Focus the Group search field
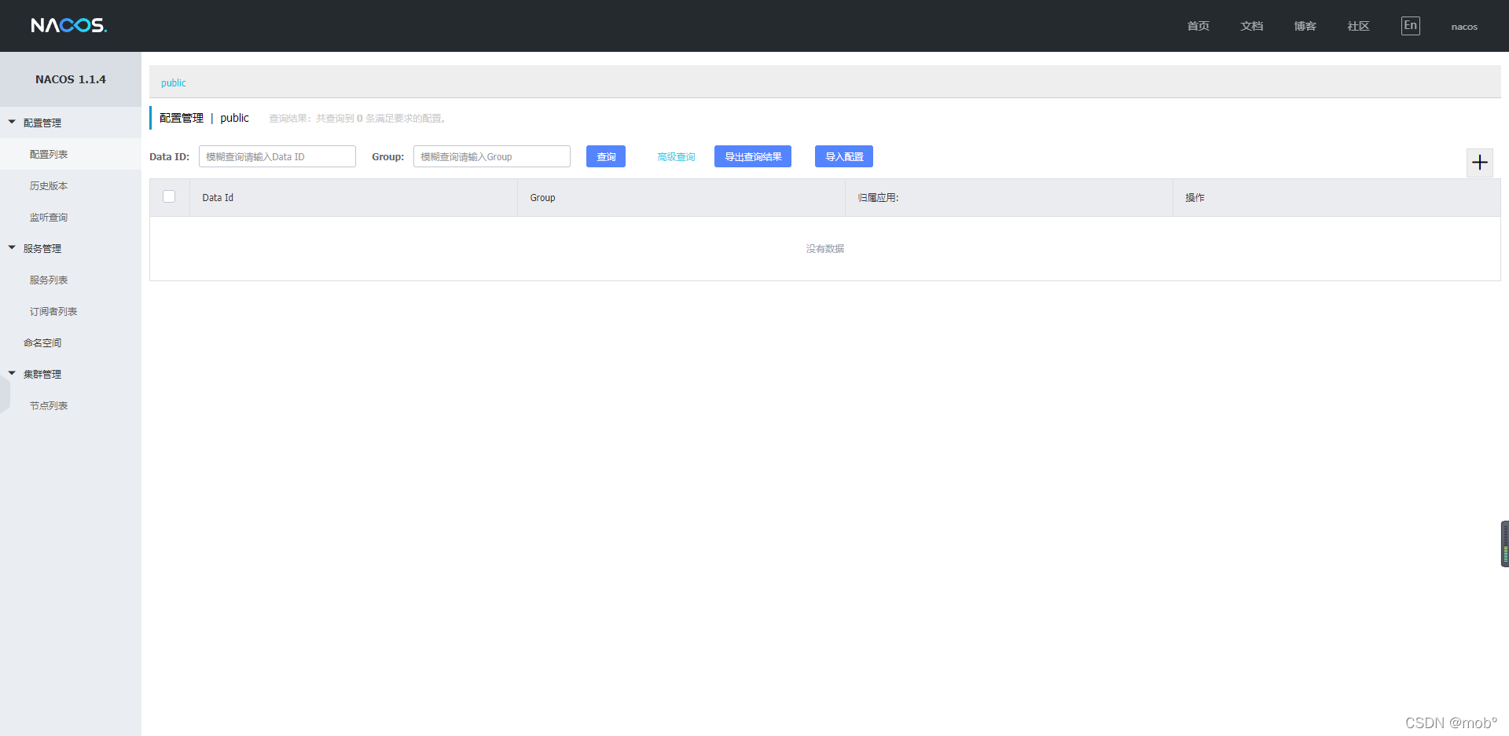The image size is (1509, 736). tap(492, 156)
